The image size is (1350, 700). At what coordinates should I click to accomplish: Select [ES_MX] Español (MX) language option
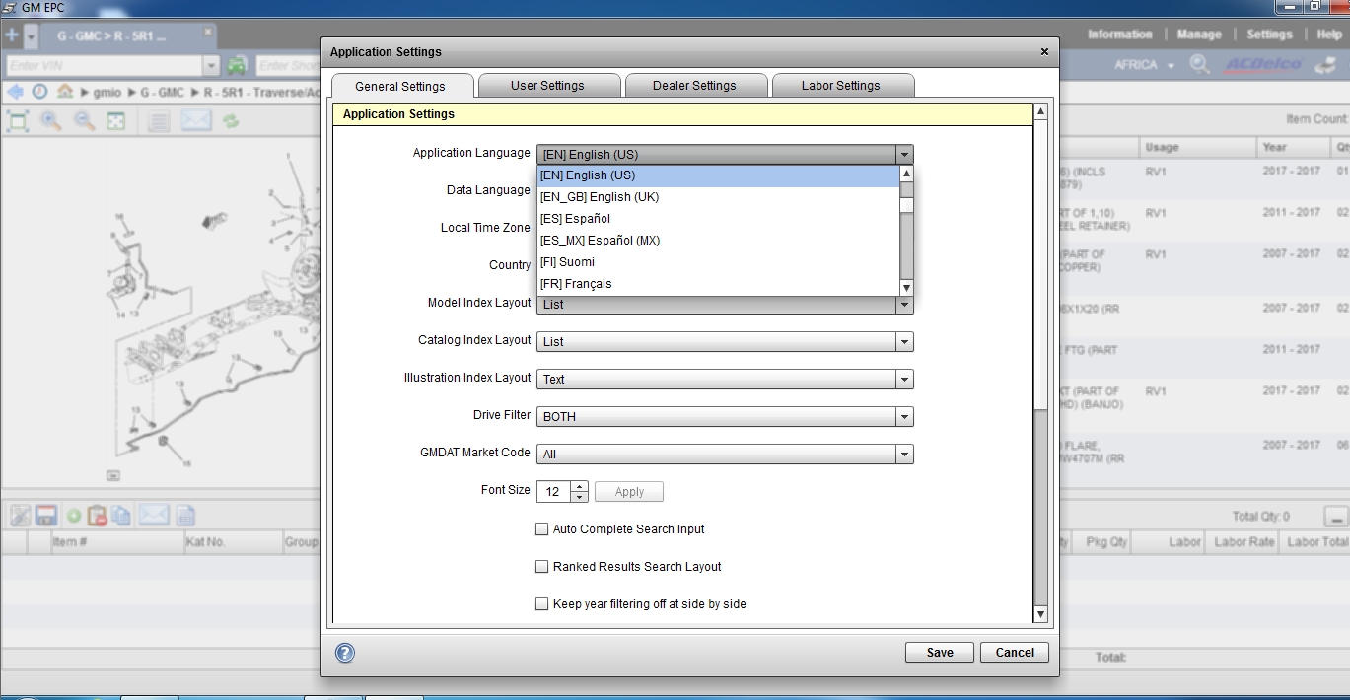pos(718,241)
